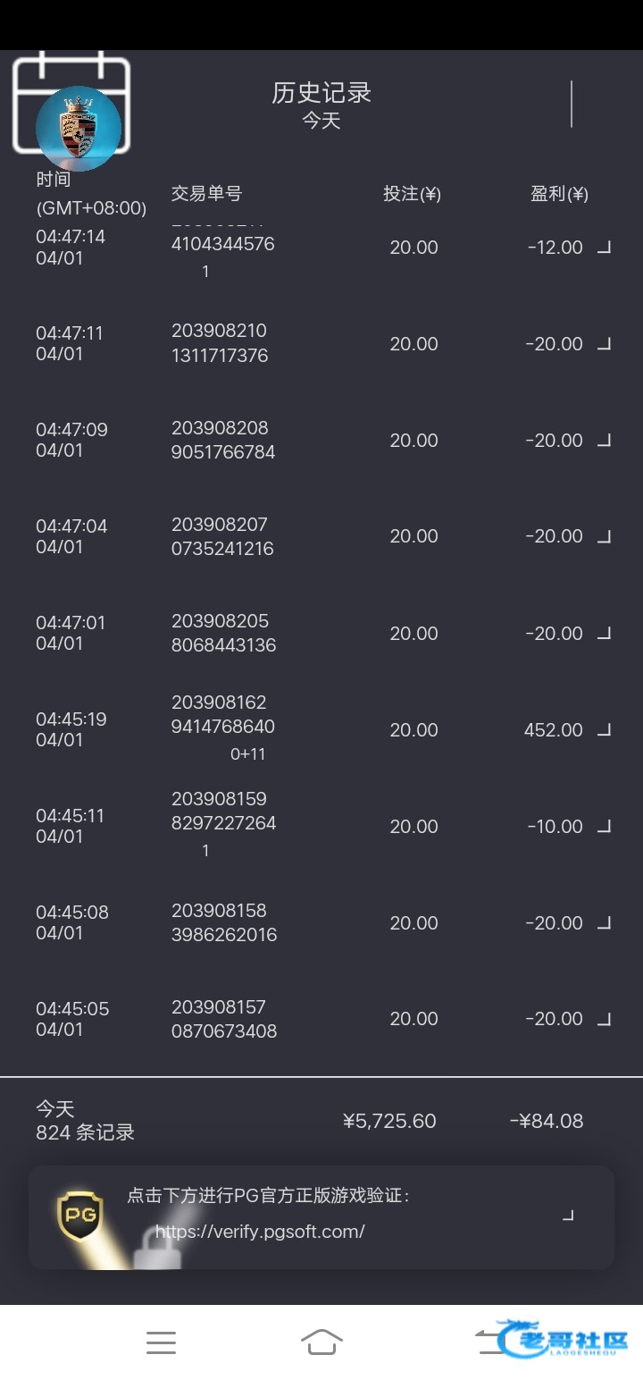Tap the 老哥社区 logo

click(x=564, y=1340)
